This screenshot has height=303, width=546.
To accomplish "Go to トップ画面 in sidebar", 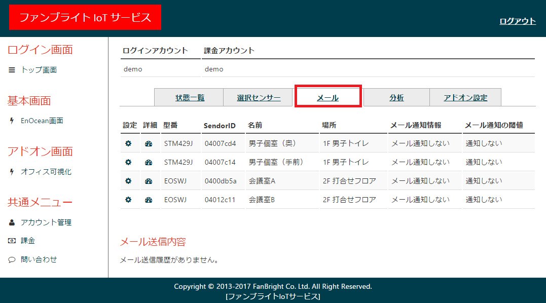I will tap(39, 70).
